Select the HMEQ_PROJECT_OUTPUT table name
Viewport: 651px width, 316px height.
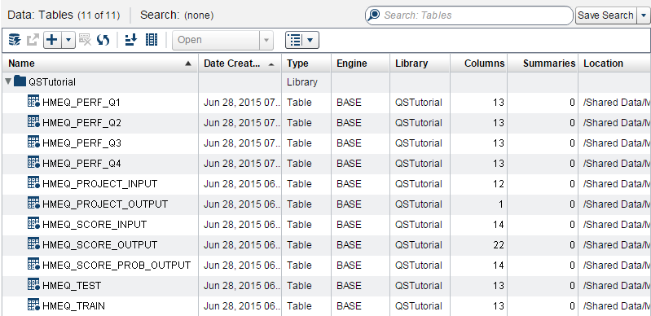[x=105, y=204]
